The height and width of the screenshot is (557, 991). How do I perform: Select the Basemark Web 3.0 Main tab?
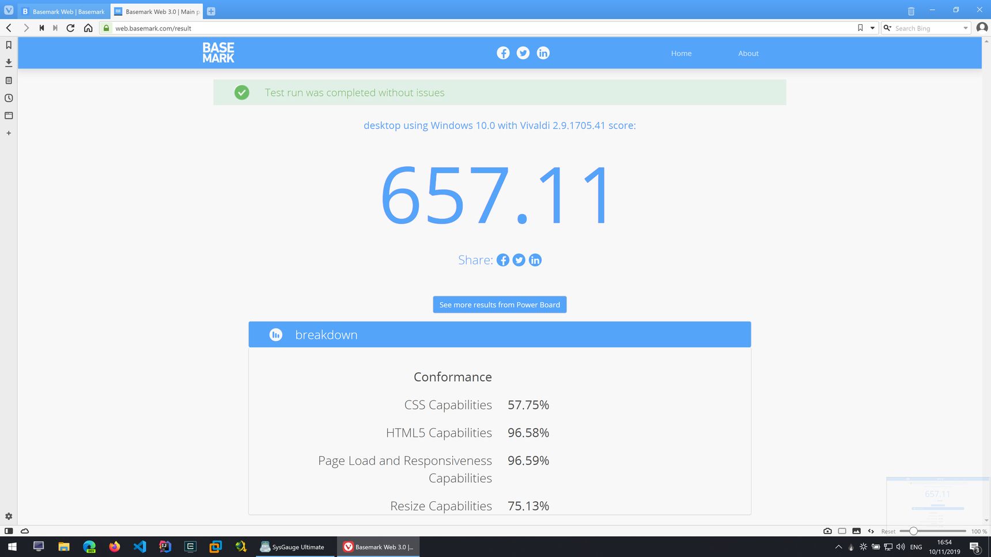157,12
